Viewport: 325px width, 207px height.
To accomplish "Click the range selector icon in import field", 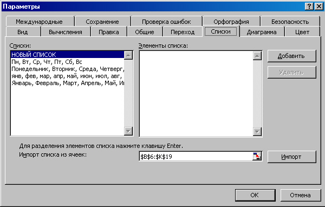I will click(x=257, y=157).
